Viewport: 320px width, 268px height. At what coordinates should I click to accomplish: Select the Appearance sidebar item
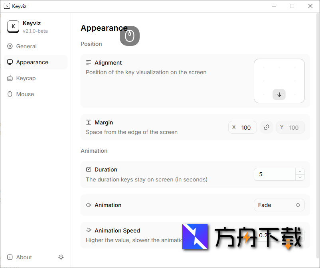coord(32,62)
